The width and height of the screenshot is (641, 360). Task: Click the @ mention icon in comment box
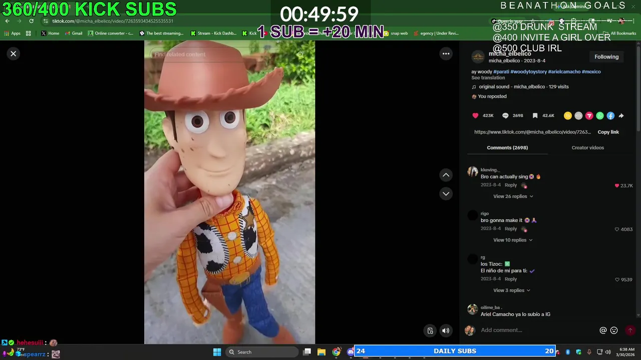tap(603, 330)
